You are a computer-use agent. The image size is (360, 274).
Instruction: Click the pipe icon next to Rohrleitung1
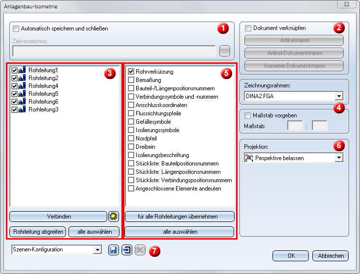click(22, 70)
